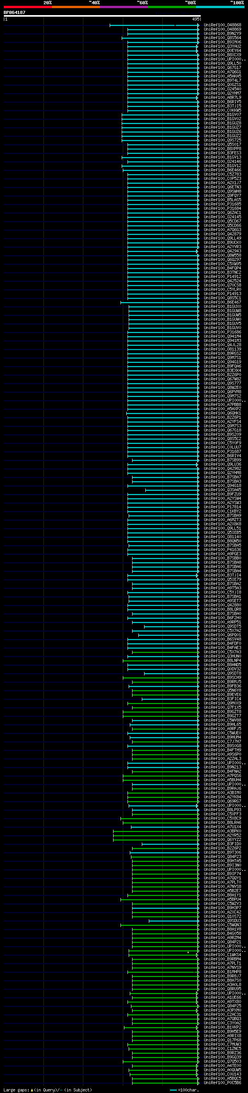Select the UniRef100_Q9LU36 label
Image resolution: width=248 pixels, height=1093 pixels.
click(222, 464)
